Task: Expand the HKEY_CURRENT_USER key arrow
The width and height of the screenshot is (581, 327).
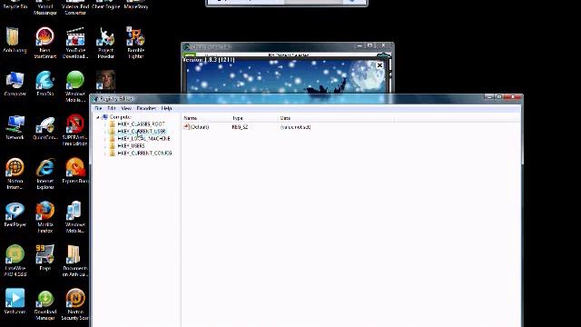Action: point(105,132)
